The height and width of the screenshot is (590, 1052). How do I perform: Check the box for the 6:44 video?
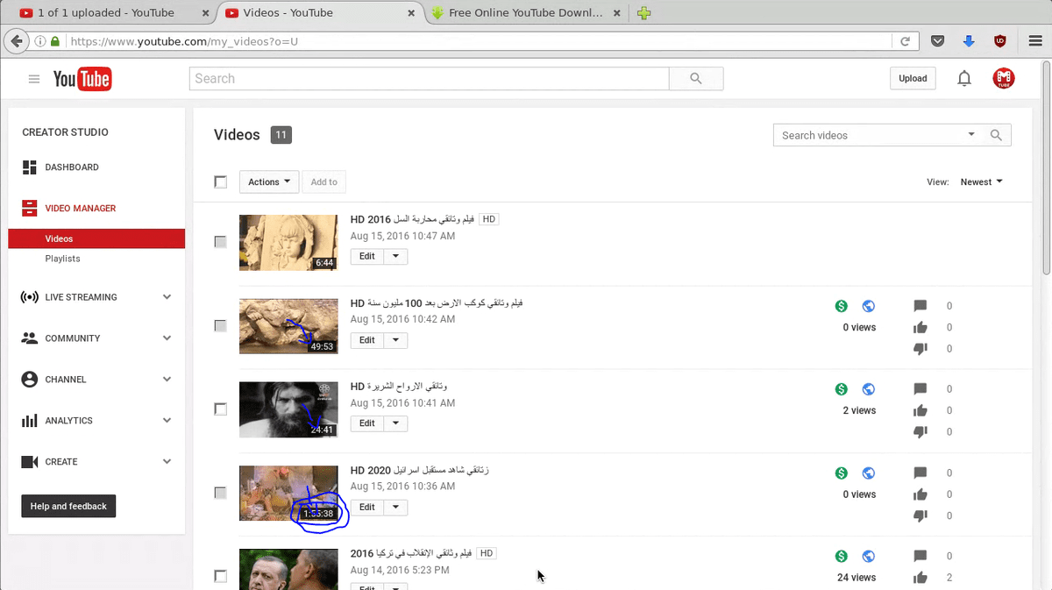point(221,242)
